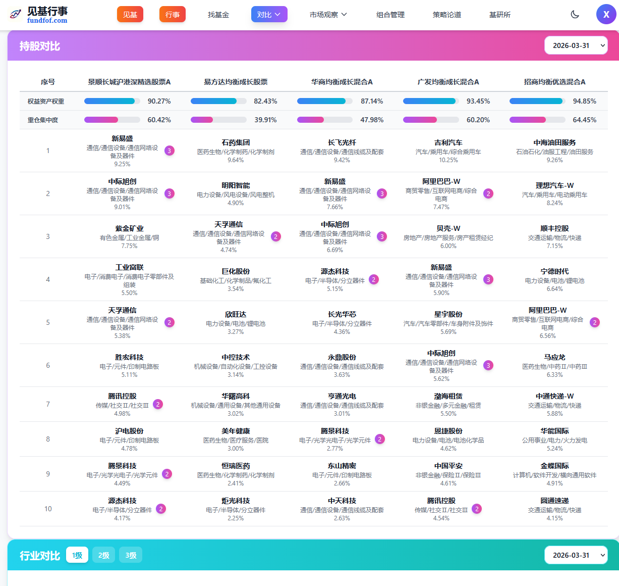Click stock 胜宏科技 in row 6
Image resolution: width=619 pixels, height=586 pixels.
(x=129, y=357)
